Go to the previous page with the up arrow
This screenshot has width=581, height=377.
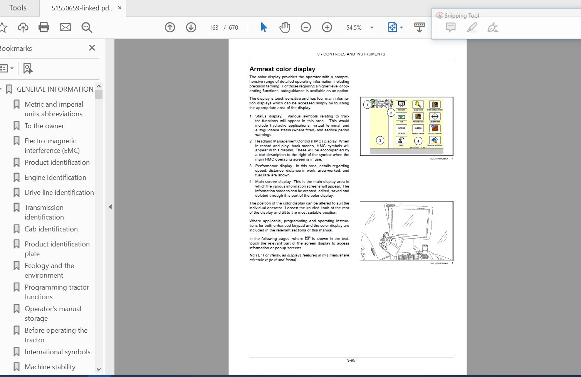pyautogui.click(x=170, y=27)
